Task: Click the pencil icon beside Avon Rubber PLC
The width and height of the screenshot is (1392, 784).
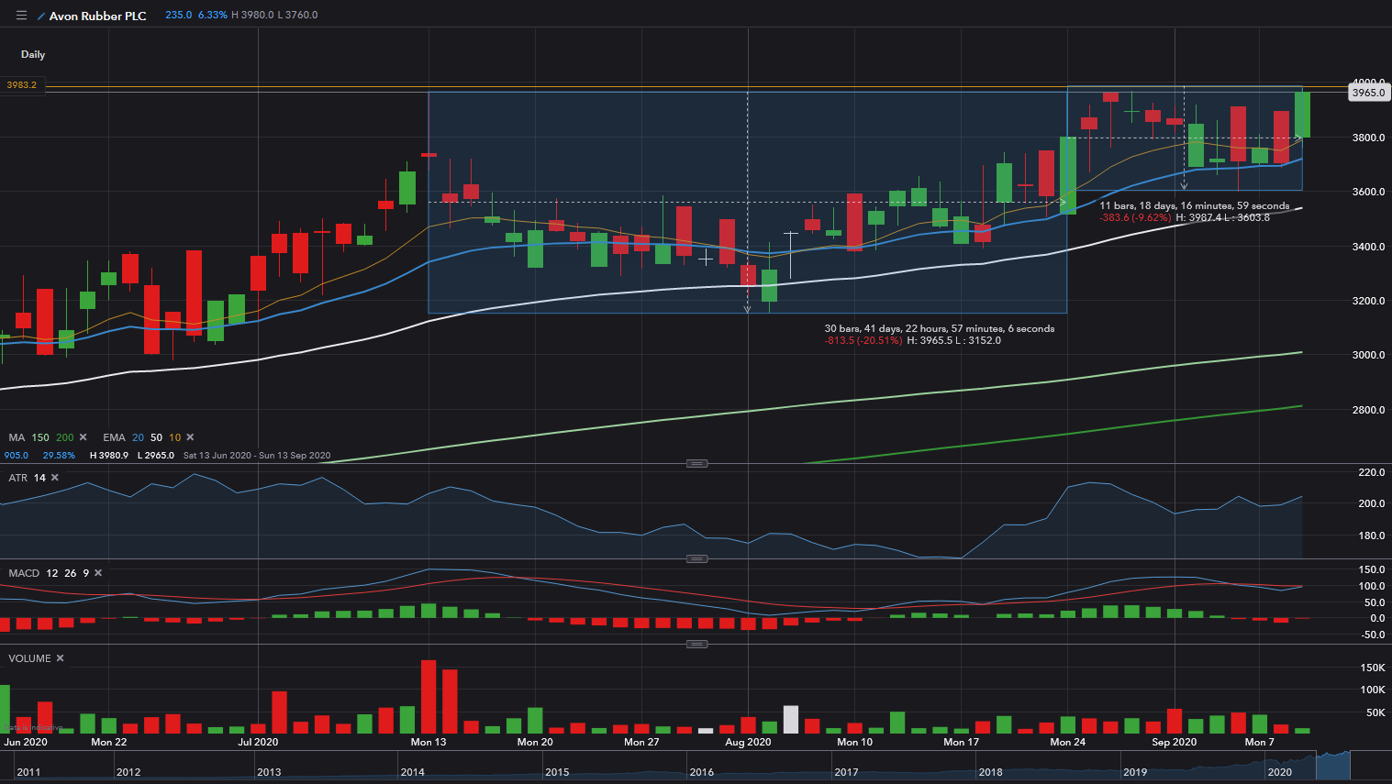Action: [41, 17]
